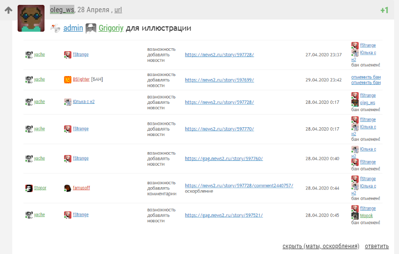
Task: Open famusoff user link
Action: pyautogui.click(x=82, y=188)
